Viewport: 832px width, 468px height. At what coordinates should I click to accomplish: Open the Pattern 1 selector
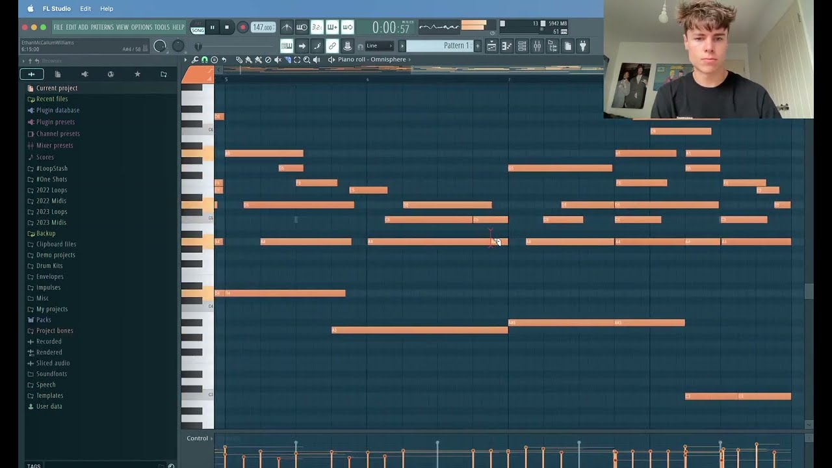[x=439, y=46]
